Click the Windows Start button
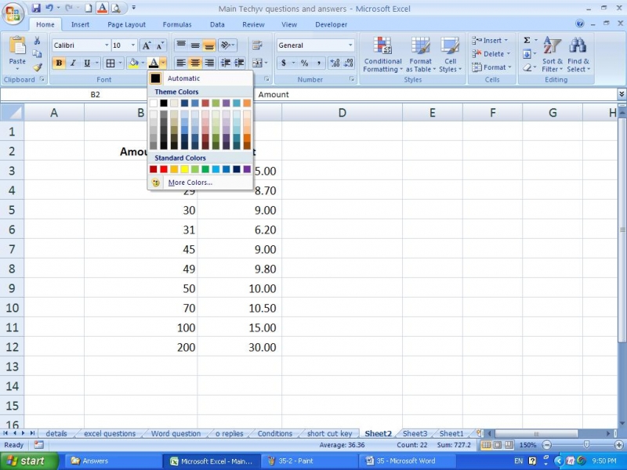This screenshot has height=470, width=627. tap(28, 461)
